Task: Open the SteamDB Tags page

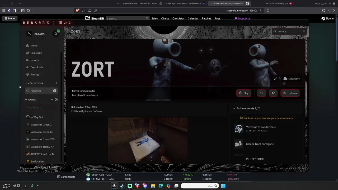Action: coord(218,18)
